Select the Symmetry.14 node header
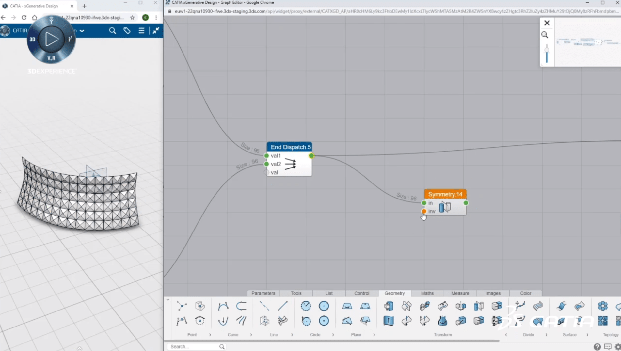This screenshot has height=351, width=621. (445, 194)
